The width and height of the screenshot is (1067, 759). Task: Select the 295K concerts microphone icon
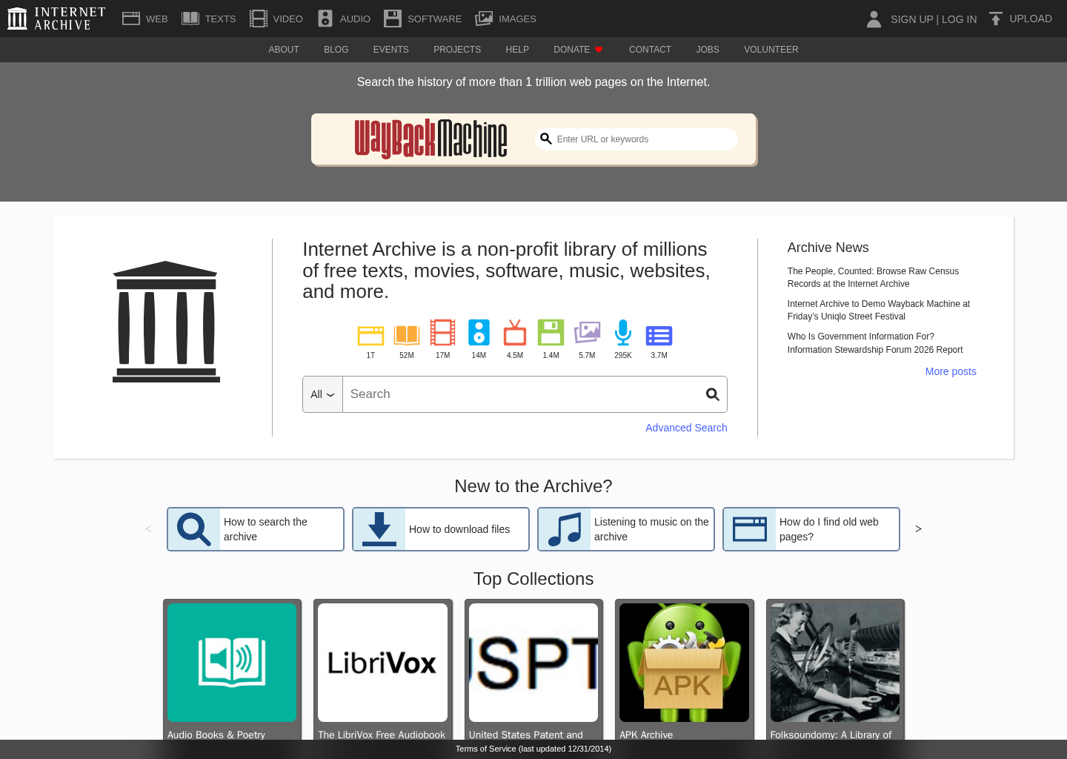pos(623,333)
